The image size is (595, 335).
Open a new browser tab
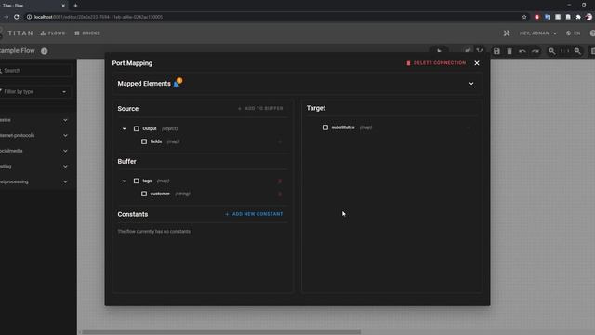(75, 6)
